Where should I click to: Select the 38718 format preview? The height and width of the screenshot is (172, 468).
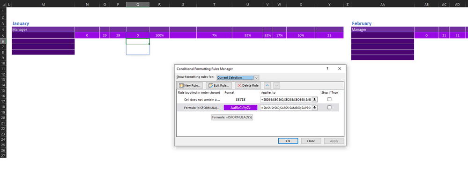point(240,99)
